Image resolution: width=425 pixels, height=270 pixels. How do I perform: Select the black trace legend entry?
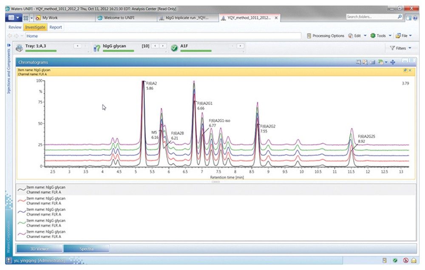[216, 190]
